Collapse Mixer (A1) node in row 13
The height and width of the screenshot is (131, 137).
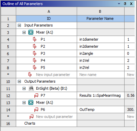[24, 102]
